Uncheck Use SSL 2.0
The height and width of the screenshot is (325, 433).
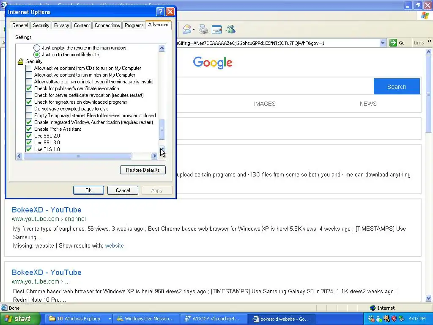29,136
